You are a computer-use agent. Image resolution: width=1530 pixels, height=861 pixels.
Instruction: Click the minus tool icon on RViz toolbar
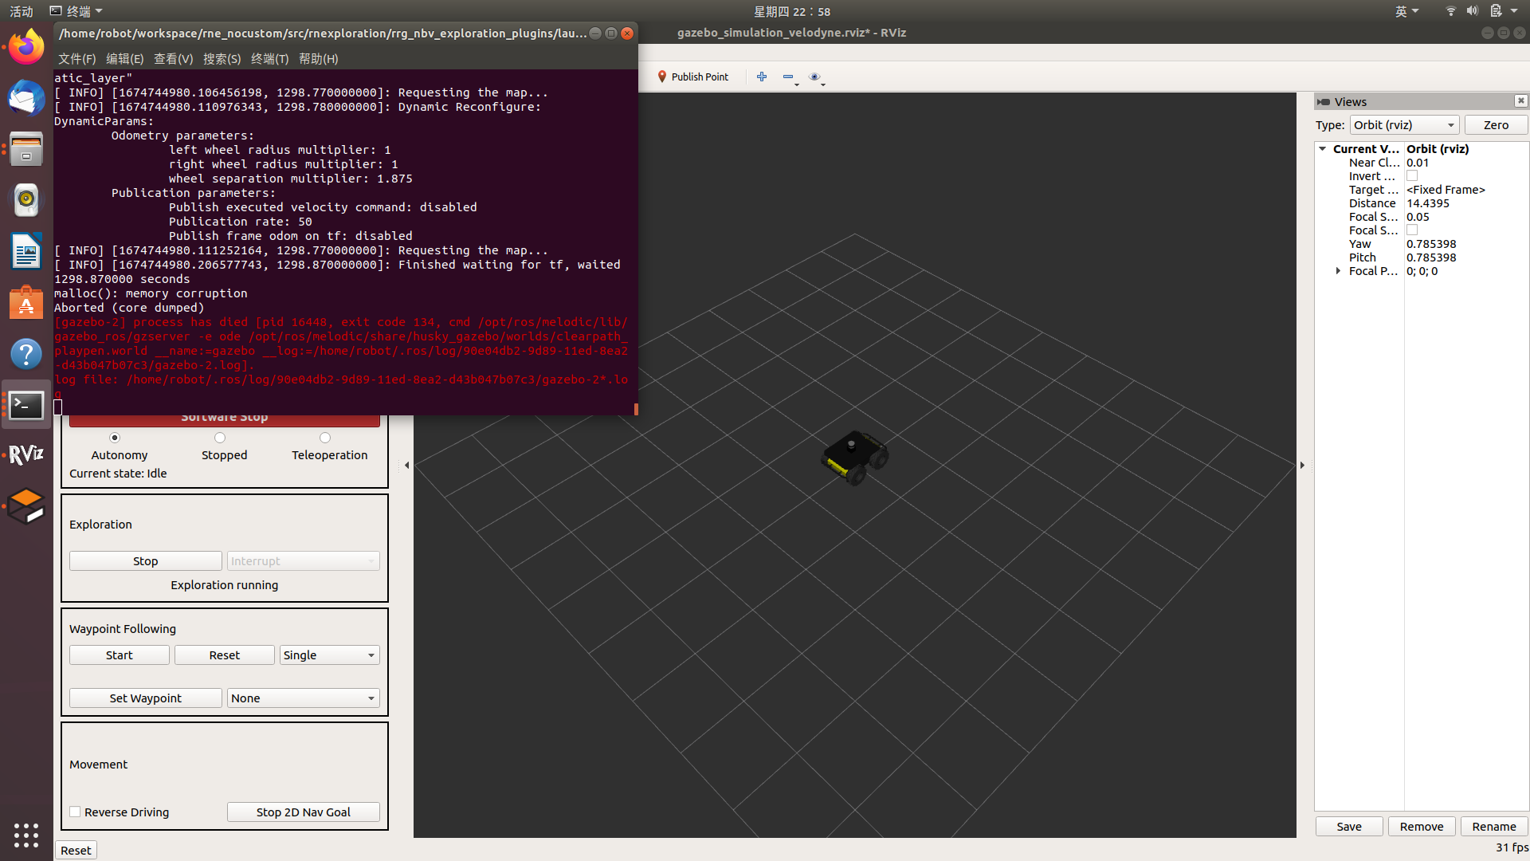coord(787,77)
